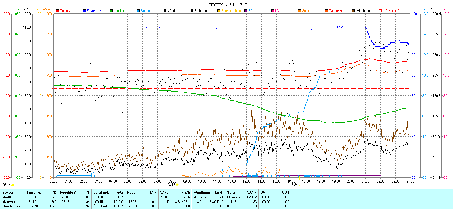Click the blue Feuchte A. legend square
The image size is (453, 209).
[84, 11]
